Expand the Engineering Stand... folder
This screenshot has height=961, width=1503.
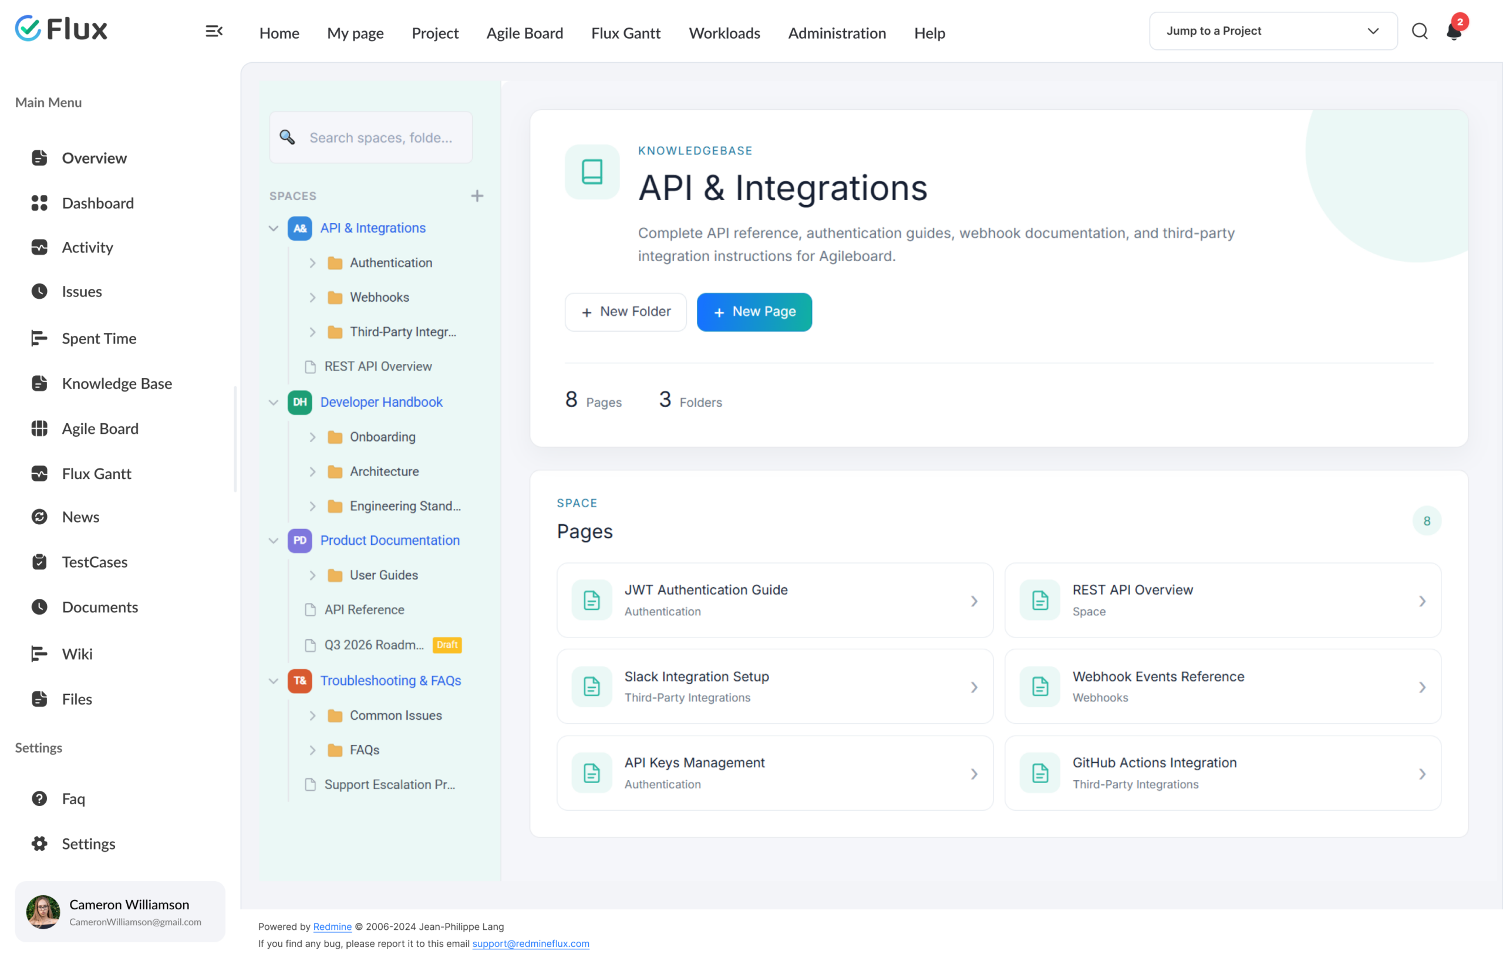313,506
